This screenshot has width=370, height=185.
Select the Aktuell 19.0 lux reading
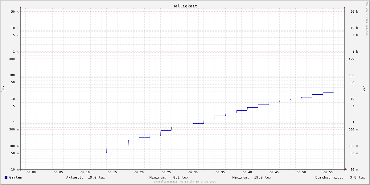click(x=85, y=177)
